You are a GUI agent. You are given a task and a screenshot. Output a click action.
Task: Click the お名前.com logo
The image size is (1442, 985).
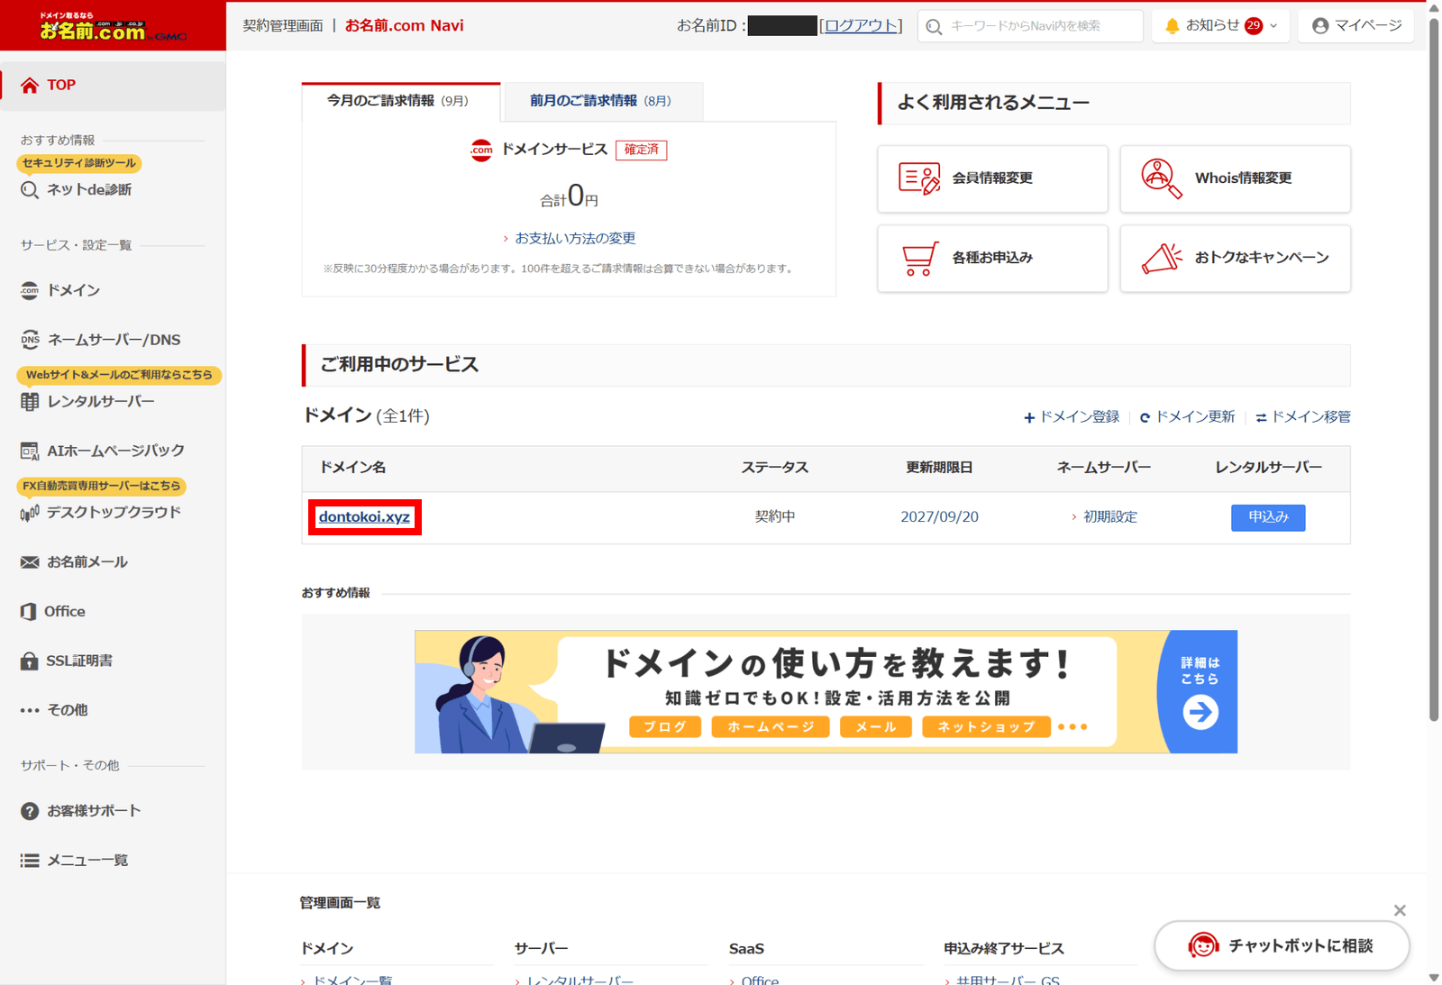[x=113, y=27]
